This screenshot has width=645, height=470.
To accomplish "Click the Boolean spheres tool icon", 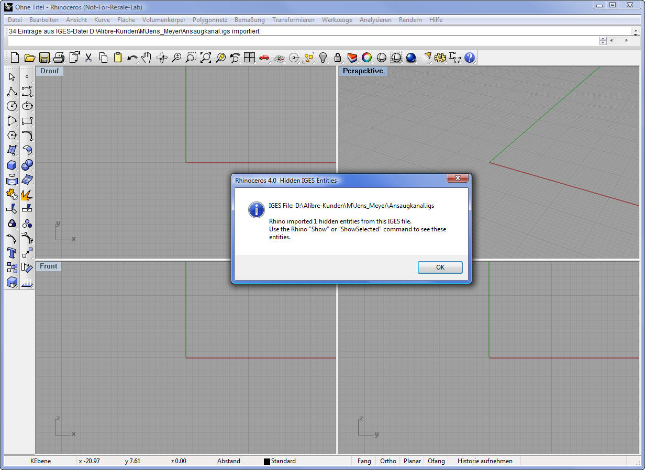I will (x=27, y=165).
